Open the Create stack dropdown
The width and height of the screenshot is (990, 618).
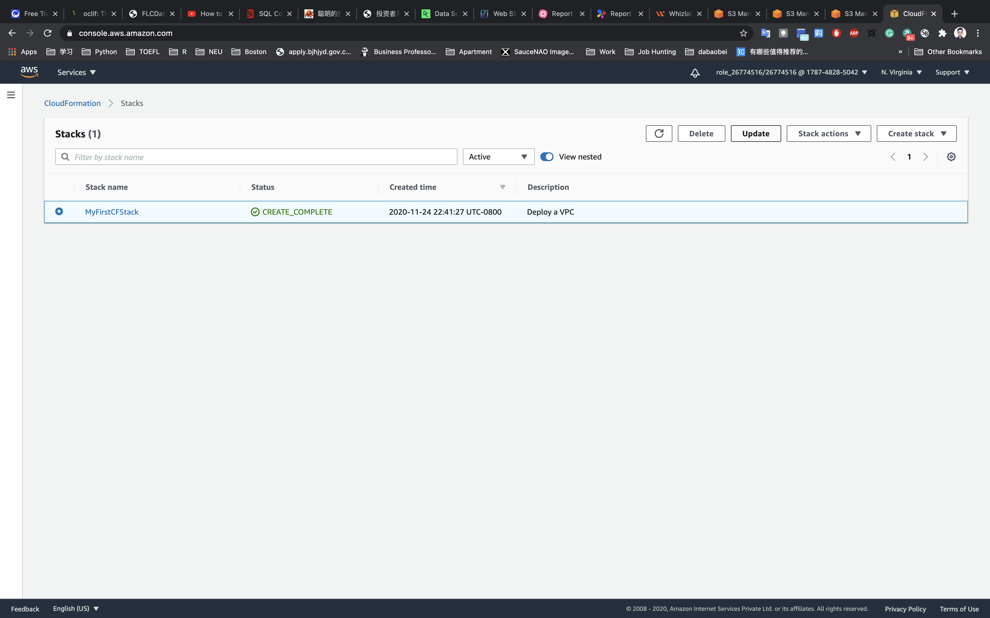(x=916, y=134)
